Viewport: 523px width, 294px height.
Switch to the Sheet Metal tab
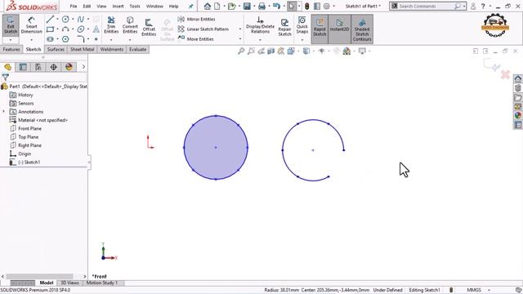[x=82, y=49]
